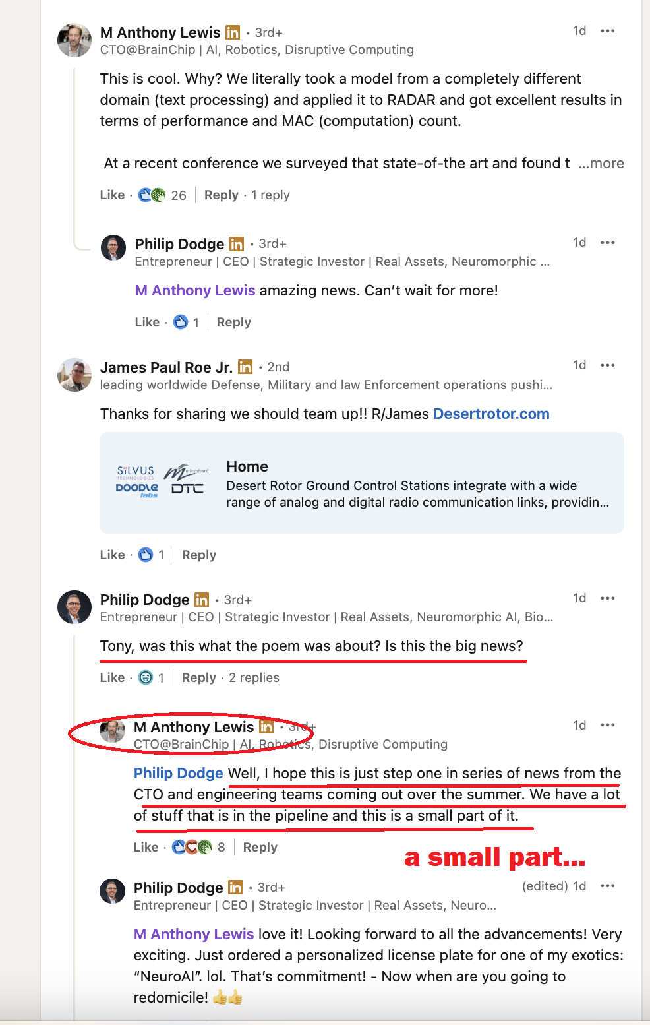Viewport: 650px width, 1025px height.
Task: Like M Anthony Lewis's RADAR comment
Action: (x=112, y=195)
